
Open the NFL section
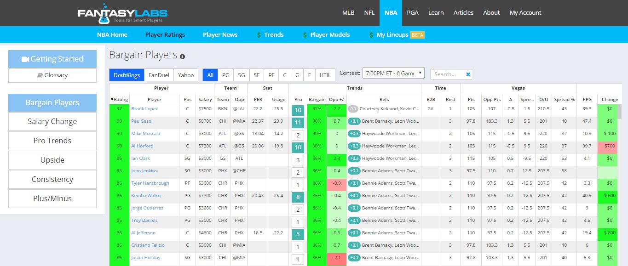tap(369, 13)
